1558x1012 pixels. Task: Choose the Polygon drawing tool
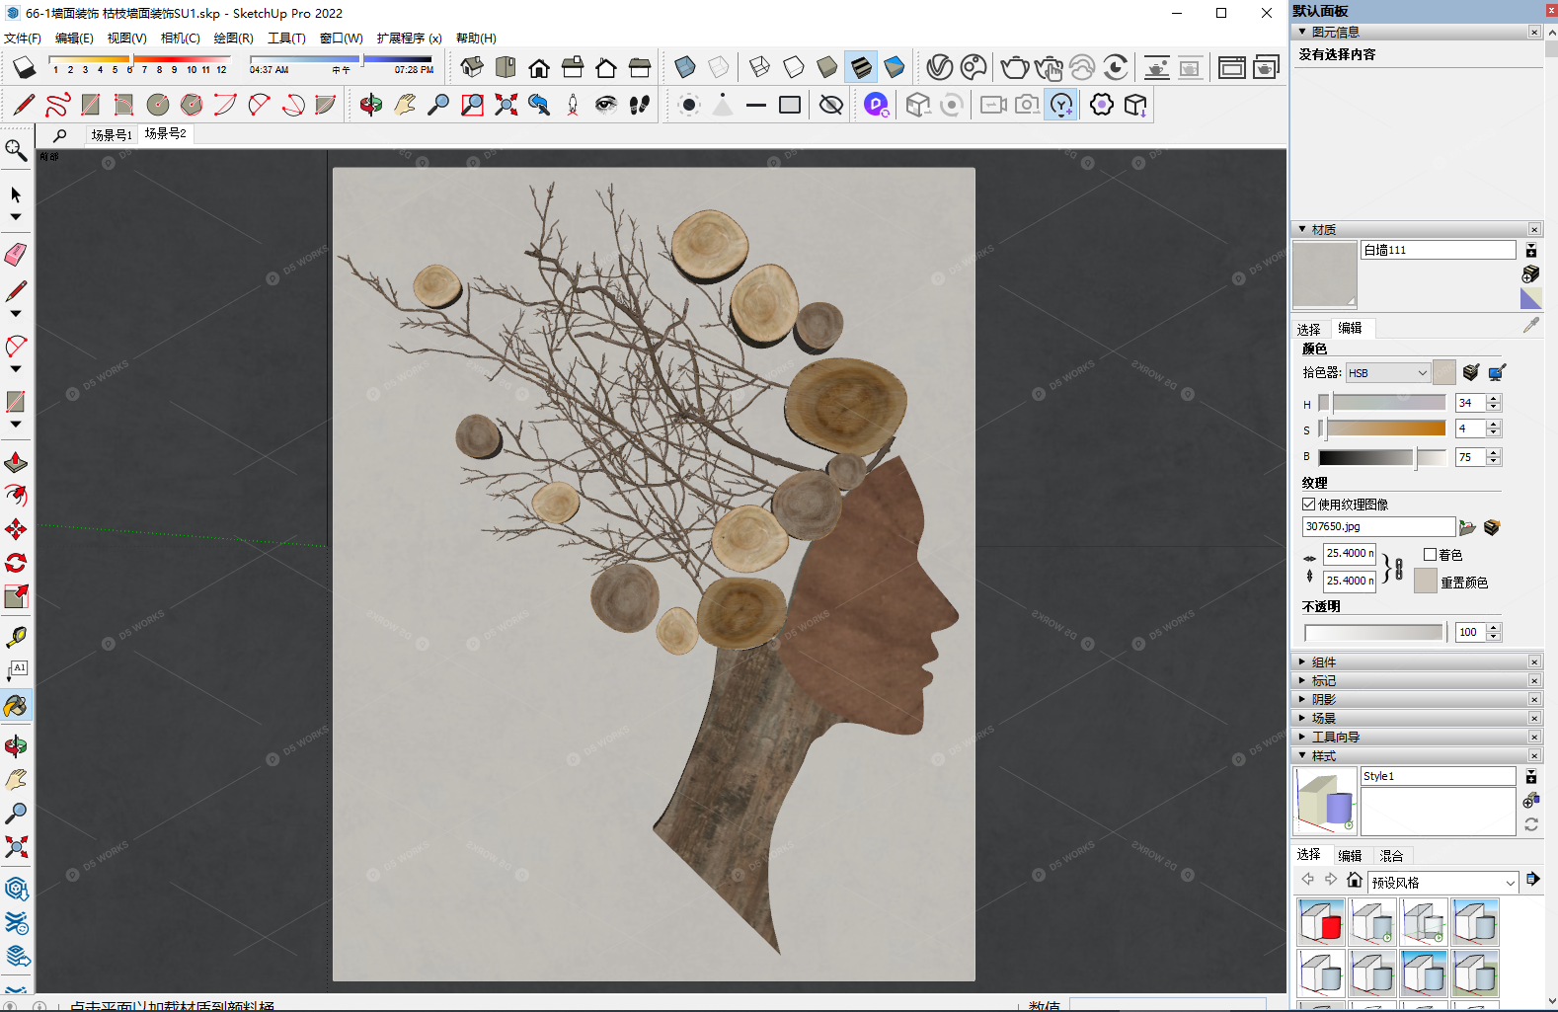pos(192,105)
